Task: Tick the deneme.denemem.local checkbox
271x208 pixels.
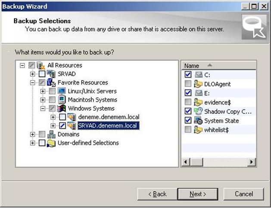Action: 62,117
